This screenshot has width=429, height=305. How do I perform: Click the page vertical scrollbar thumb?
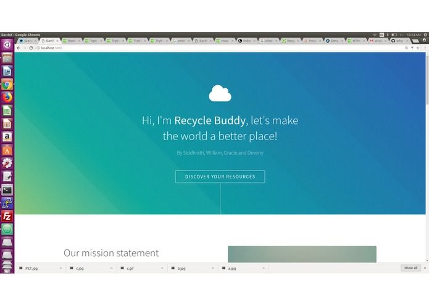click(x=427, y=79)
